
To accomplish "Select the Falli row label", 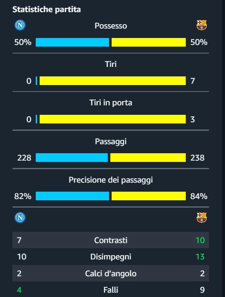I will pos(111,290).
